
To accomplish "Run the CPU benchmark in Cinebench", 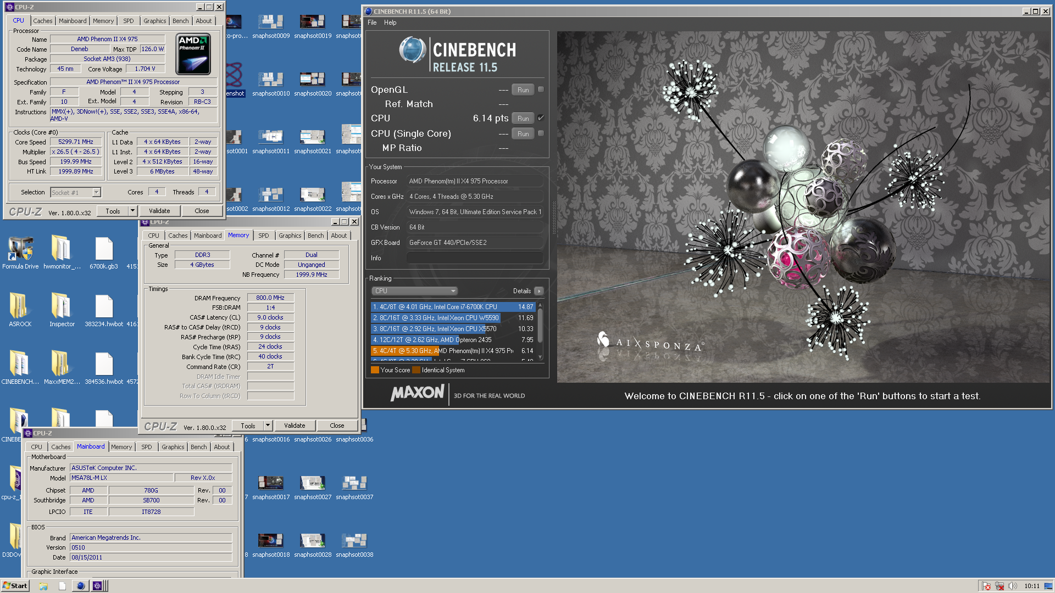I will pyautogui.click(x=523, y=118).
